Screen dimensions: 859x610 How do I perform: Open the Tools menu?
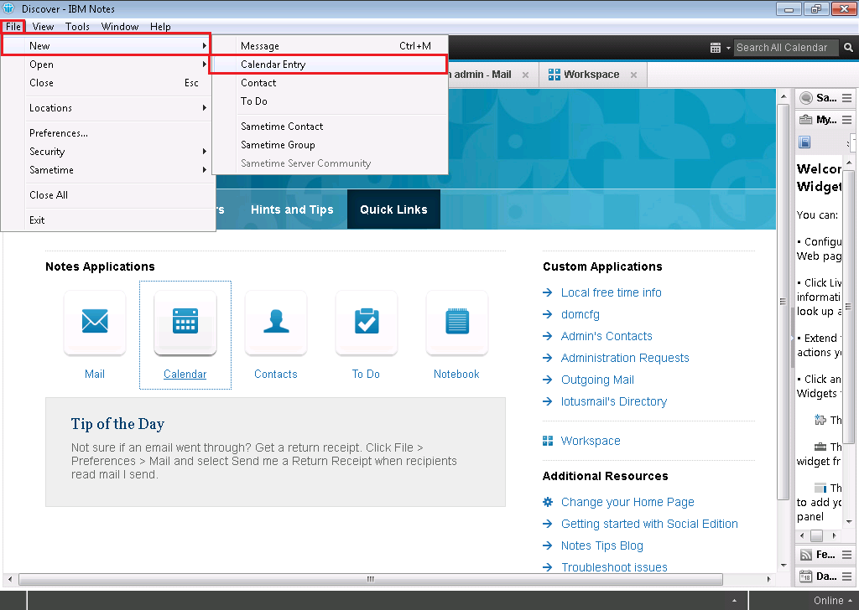(77, 26)
